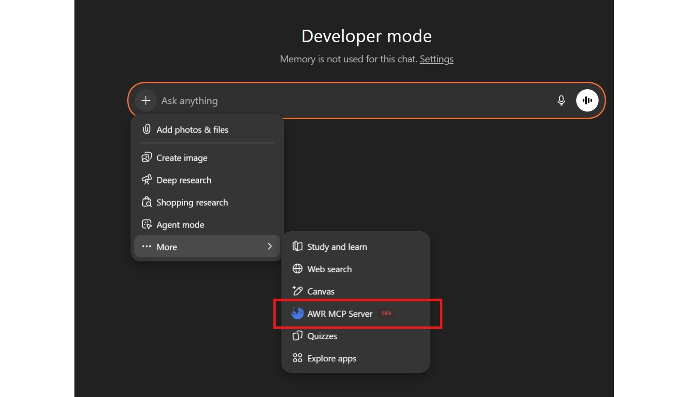The width and height of the screenshot is (688, 397).
Task: Click the Agent mode icon
Action: 146,224
